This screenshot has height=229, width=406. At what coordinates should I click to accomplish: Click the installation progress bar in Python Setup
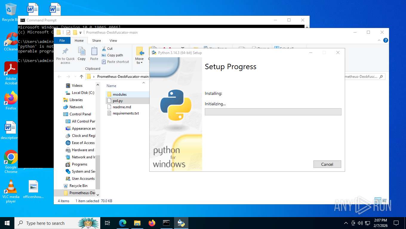tap(273, 112)
